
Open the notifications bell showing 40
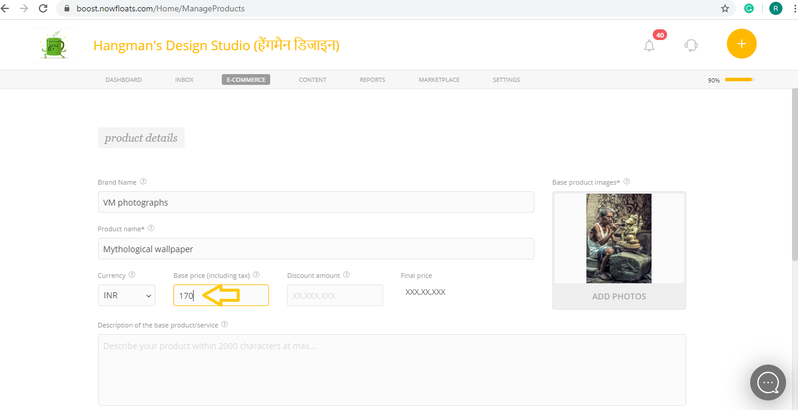pos(650,45)
